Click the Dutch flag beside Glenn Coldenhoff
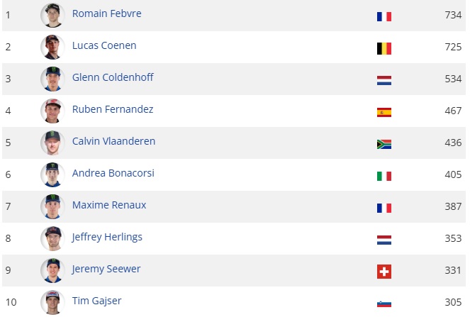Screen dimensions: 470x317 (384, 80)
